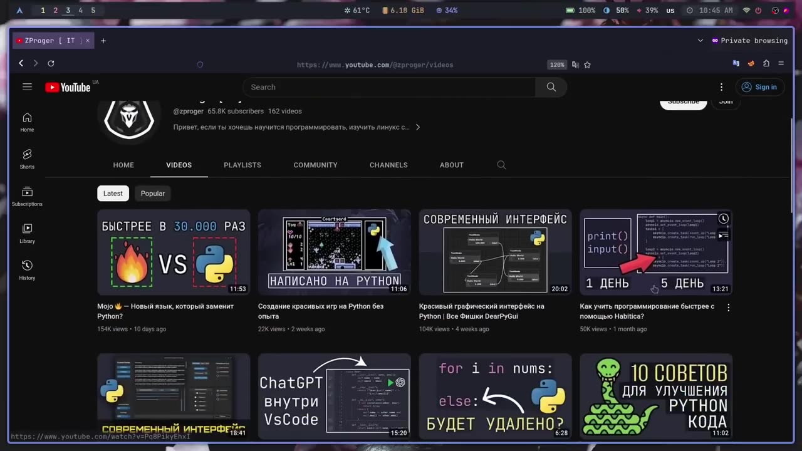Viewport: 802px width, 451px height.
Task: Open Subscriptions in sidebar
Action: pyautogui.click(x=27, y=196)
